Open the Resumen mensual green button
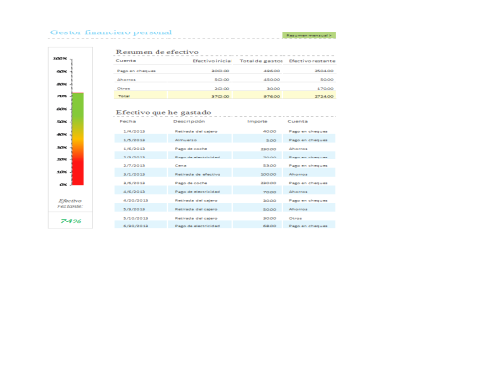 308,35
